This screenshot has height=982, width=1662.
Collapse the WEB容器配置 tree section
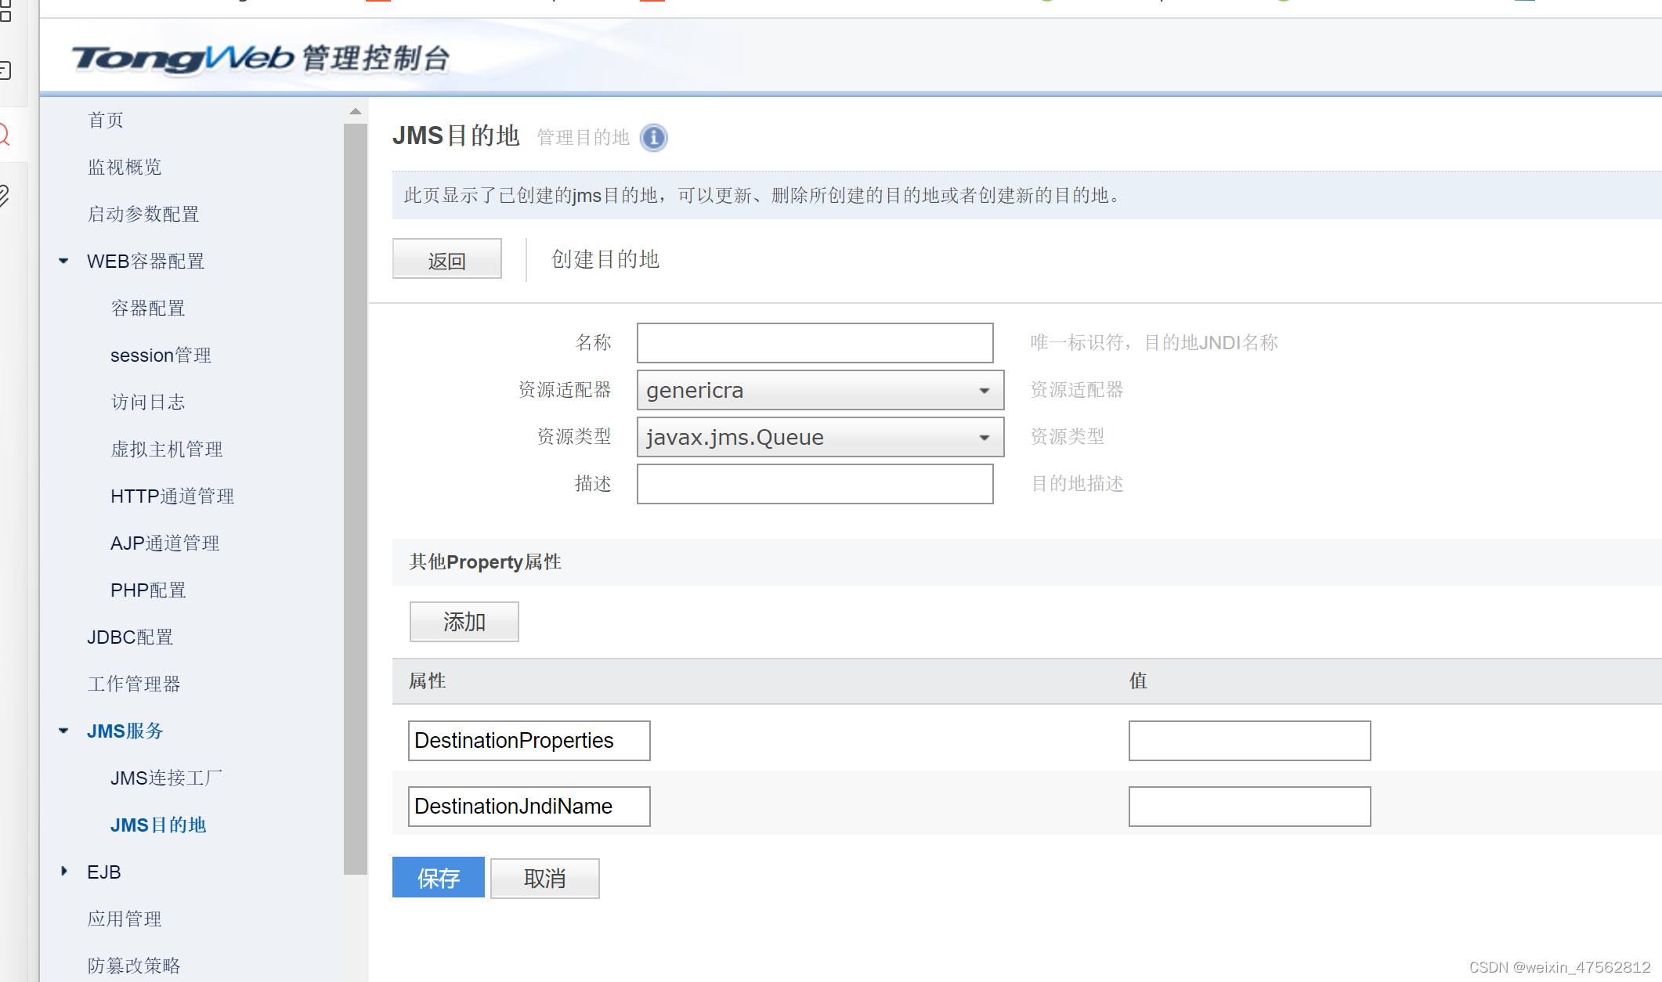click(x=63, y=261)
